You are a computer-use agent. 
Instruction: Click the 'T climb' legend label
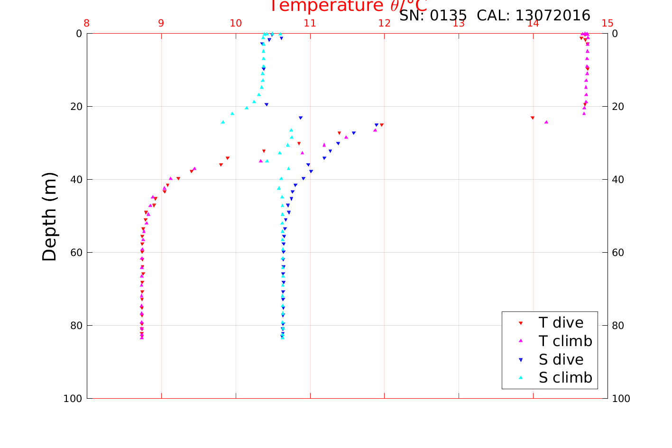click(565, 341)
